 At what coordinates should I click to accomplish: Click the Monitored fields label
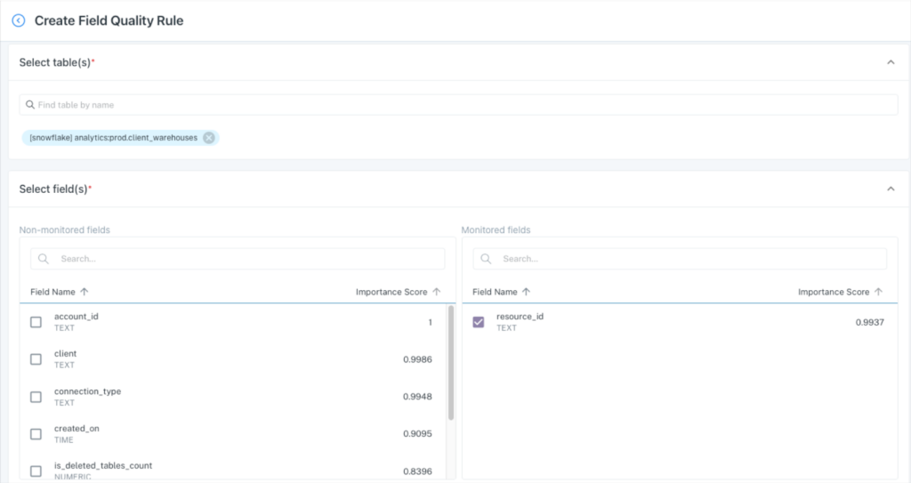point(496,230)
